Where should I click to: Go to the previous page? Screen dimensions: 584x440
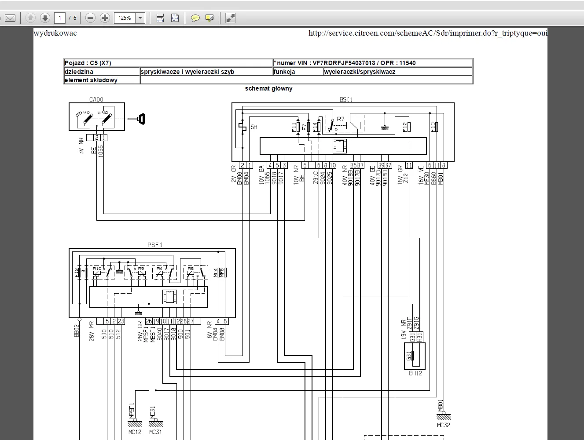click(30, 18)
